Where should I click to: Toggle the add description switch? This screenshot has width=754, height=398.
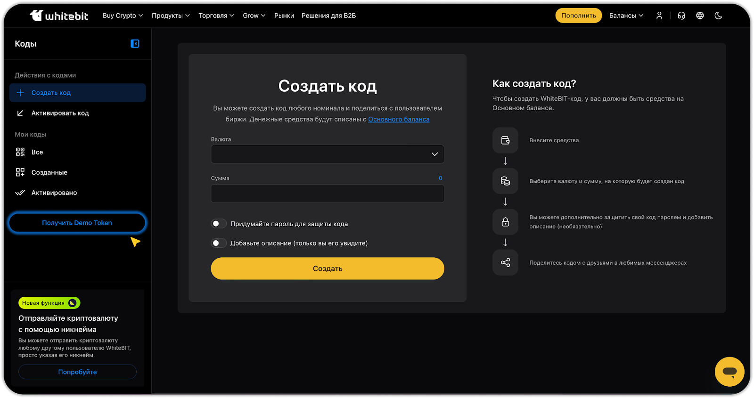(x=219, y=243)
